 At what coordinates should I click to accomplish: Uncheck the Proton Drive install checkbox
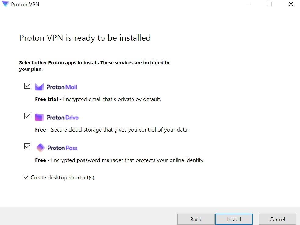coord(27,116)
